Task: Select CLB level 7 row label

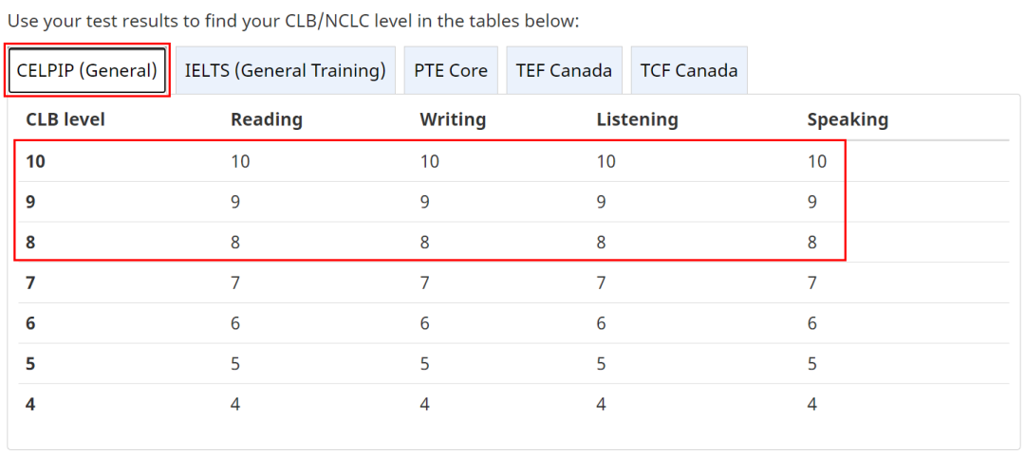Action: click(x=30, y=282)
